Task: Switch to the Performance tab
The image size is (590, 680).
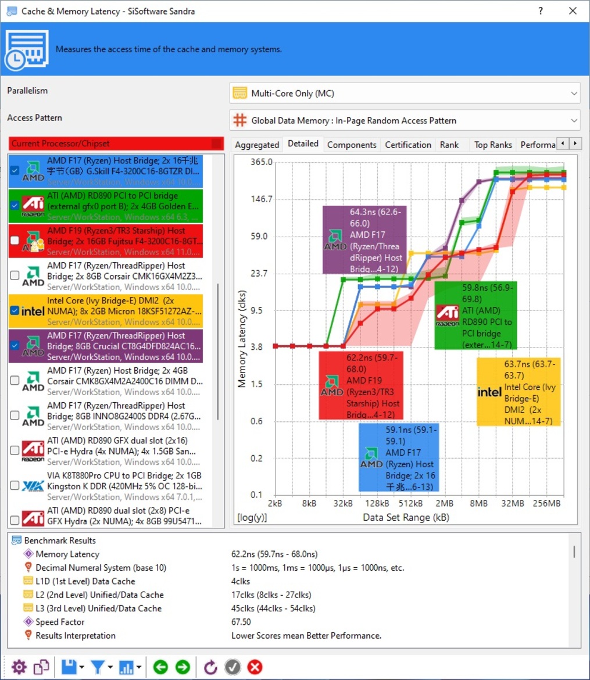Action: click(x=537, y=145)
